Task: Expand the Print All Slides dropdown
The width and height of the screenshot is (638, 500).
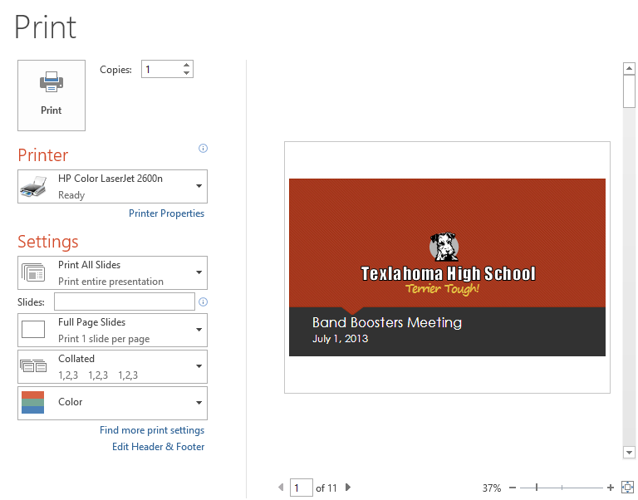Action: tap(112, 272)
